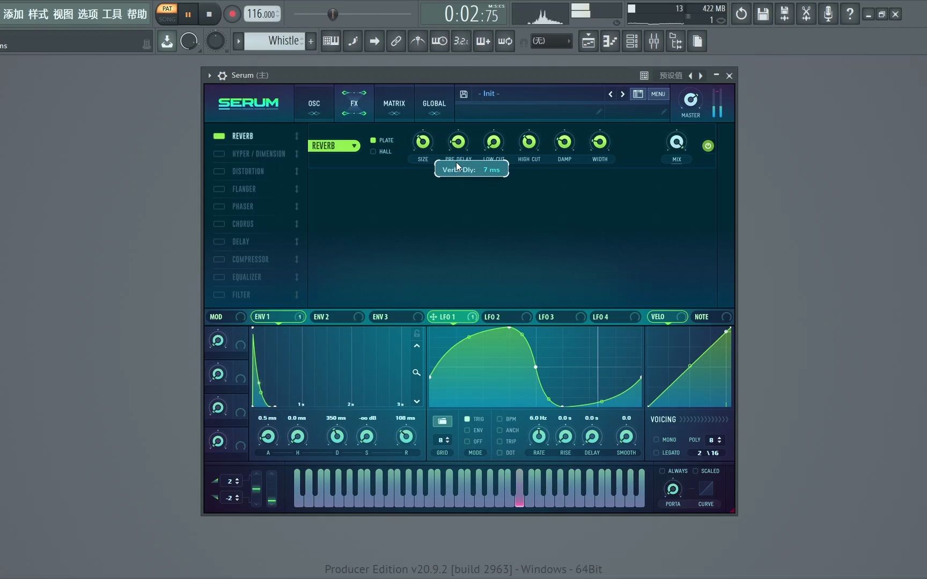The height and width of the screenshot is (579, 927).
Task: Select the LFO 2 tab
Action: [x=507, y=317]
